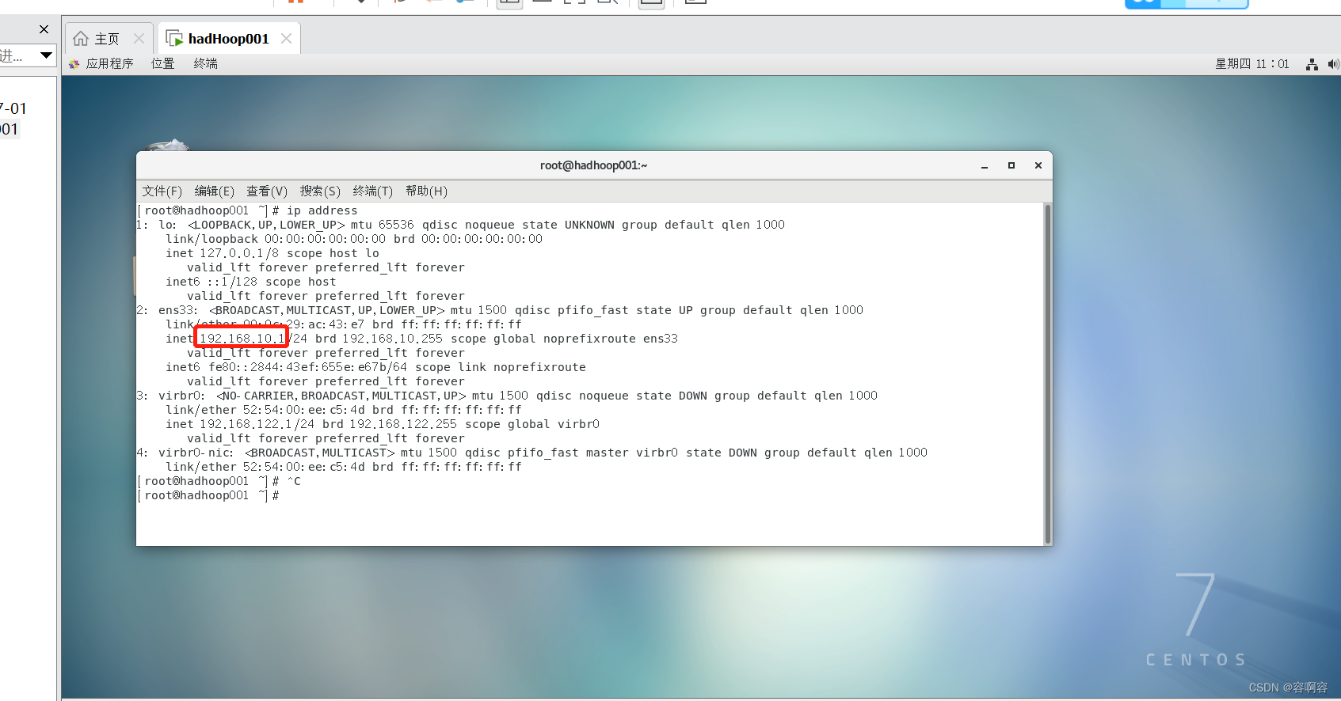Click 'inet 127.0.0.1/8' in terminal output
1341x701 pixels.
coord(223,253)
